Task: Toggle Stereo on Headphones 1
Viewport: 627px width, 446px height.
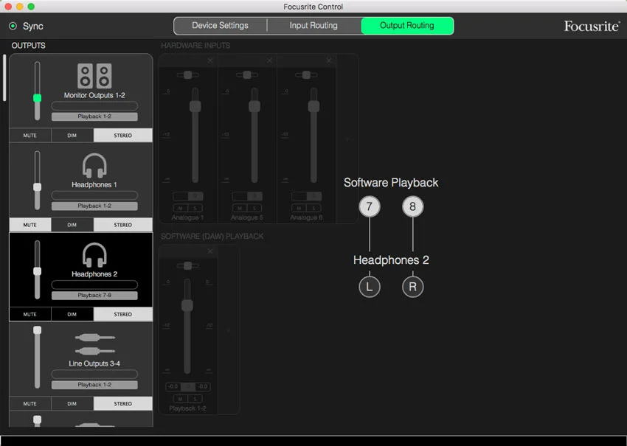Action: [122, 225]
